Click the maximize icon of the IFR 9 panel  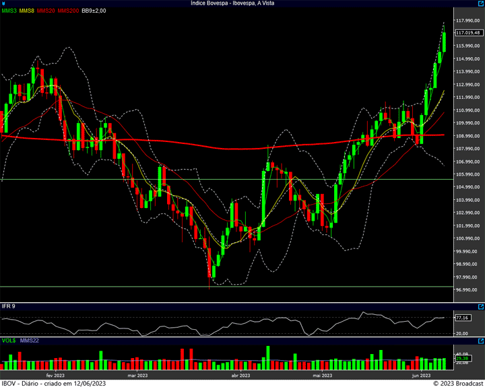480,306
